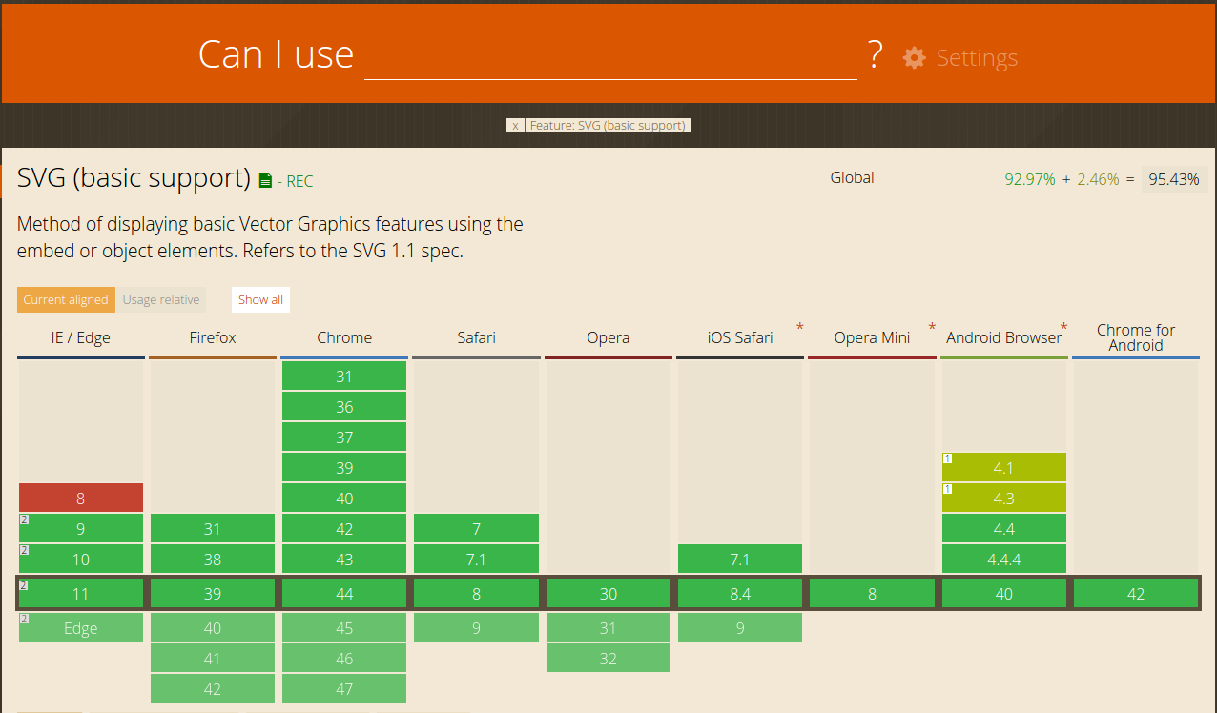
Task: Click the Can I use search field
Action: pos(610,55)
